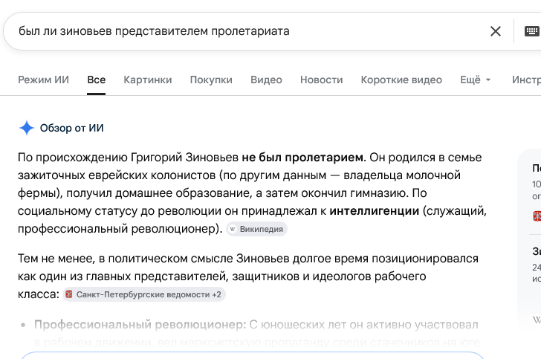Open Санкт-Петербургские ведомости +2 sources chip

coord(144,294)
